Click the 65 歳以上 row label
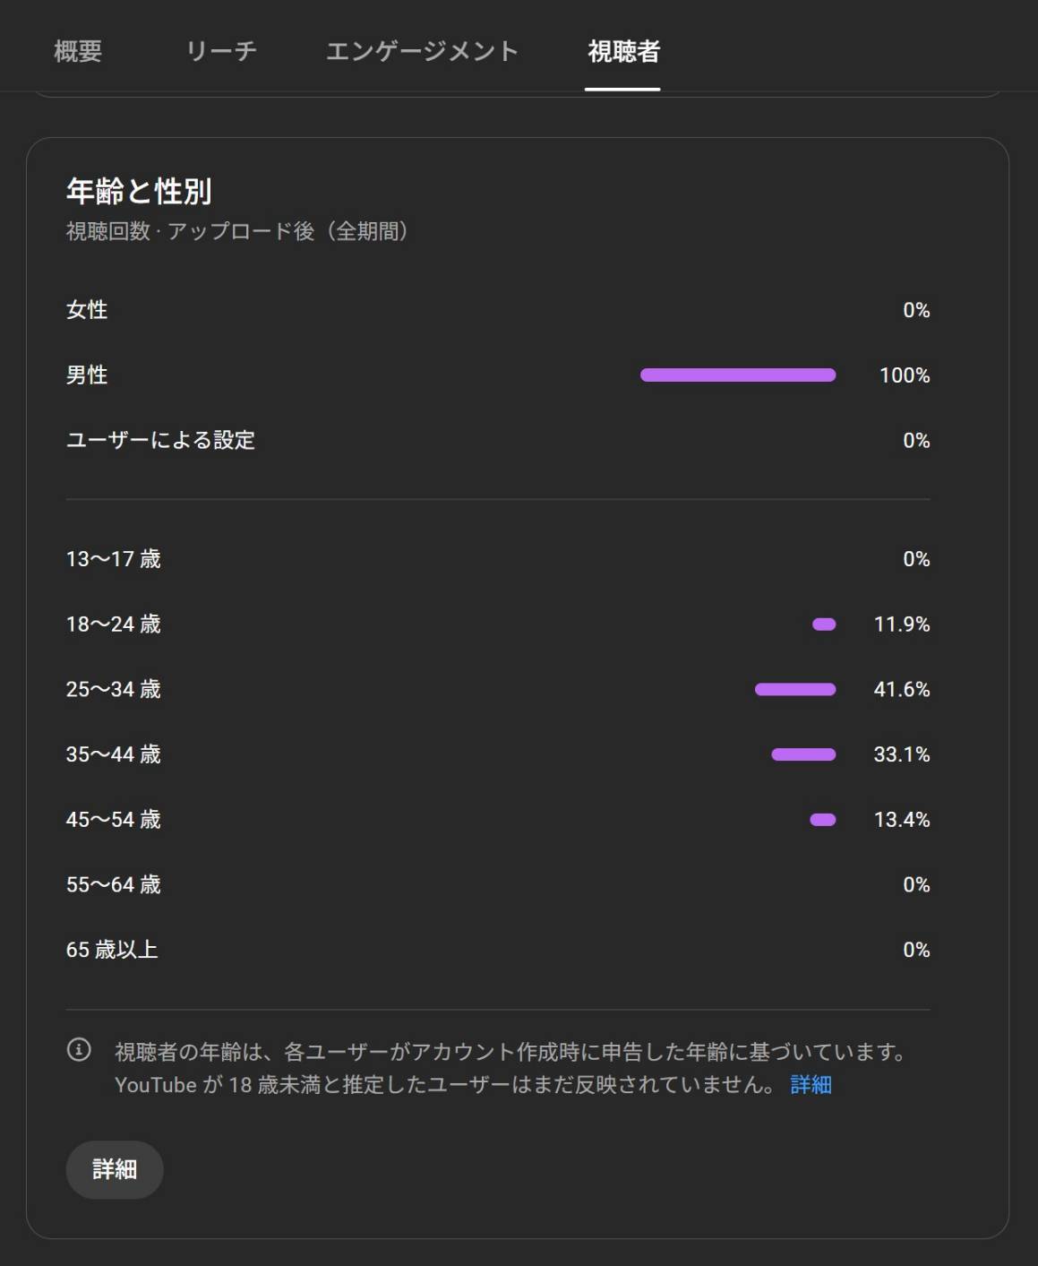This screenshot has width=1038, height=1266. 112,950
